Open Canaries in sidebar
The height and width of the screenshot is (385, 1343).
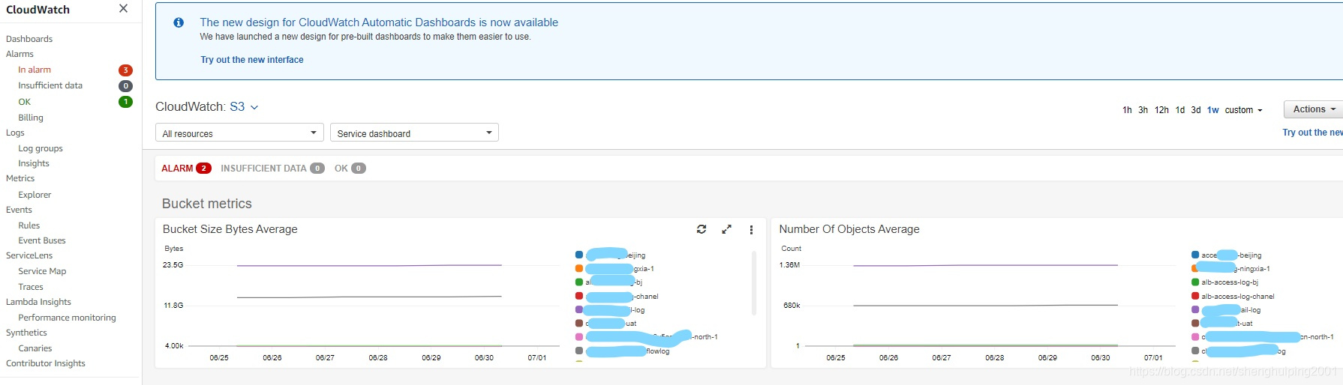point(35,348)
